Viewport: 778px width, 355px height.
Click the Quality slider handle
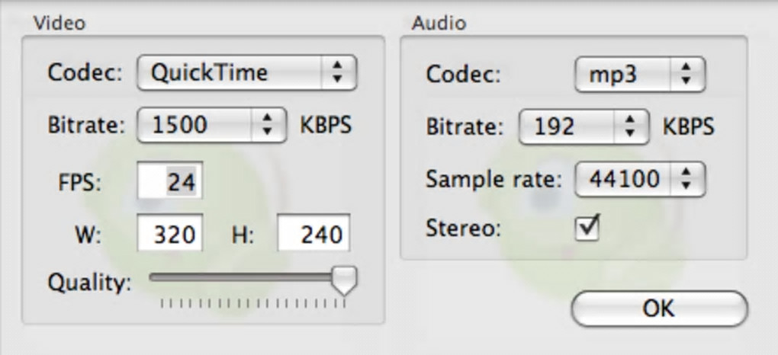click(x=346, y=280)
